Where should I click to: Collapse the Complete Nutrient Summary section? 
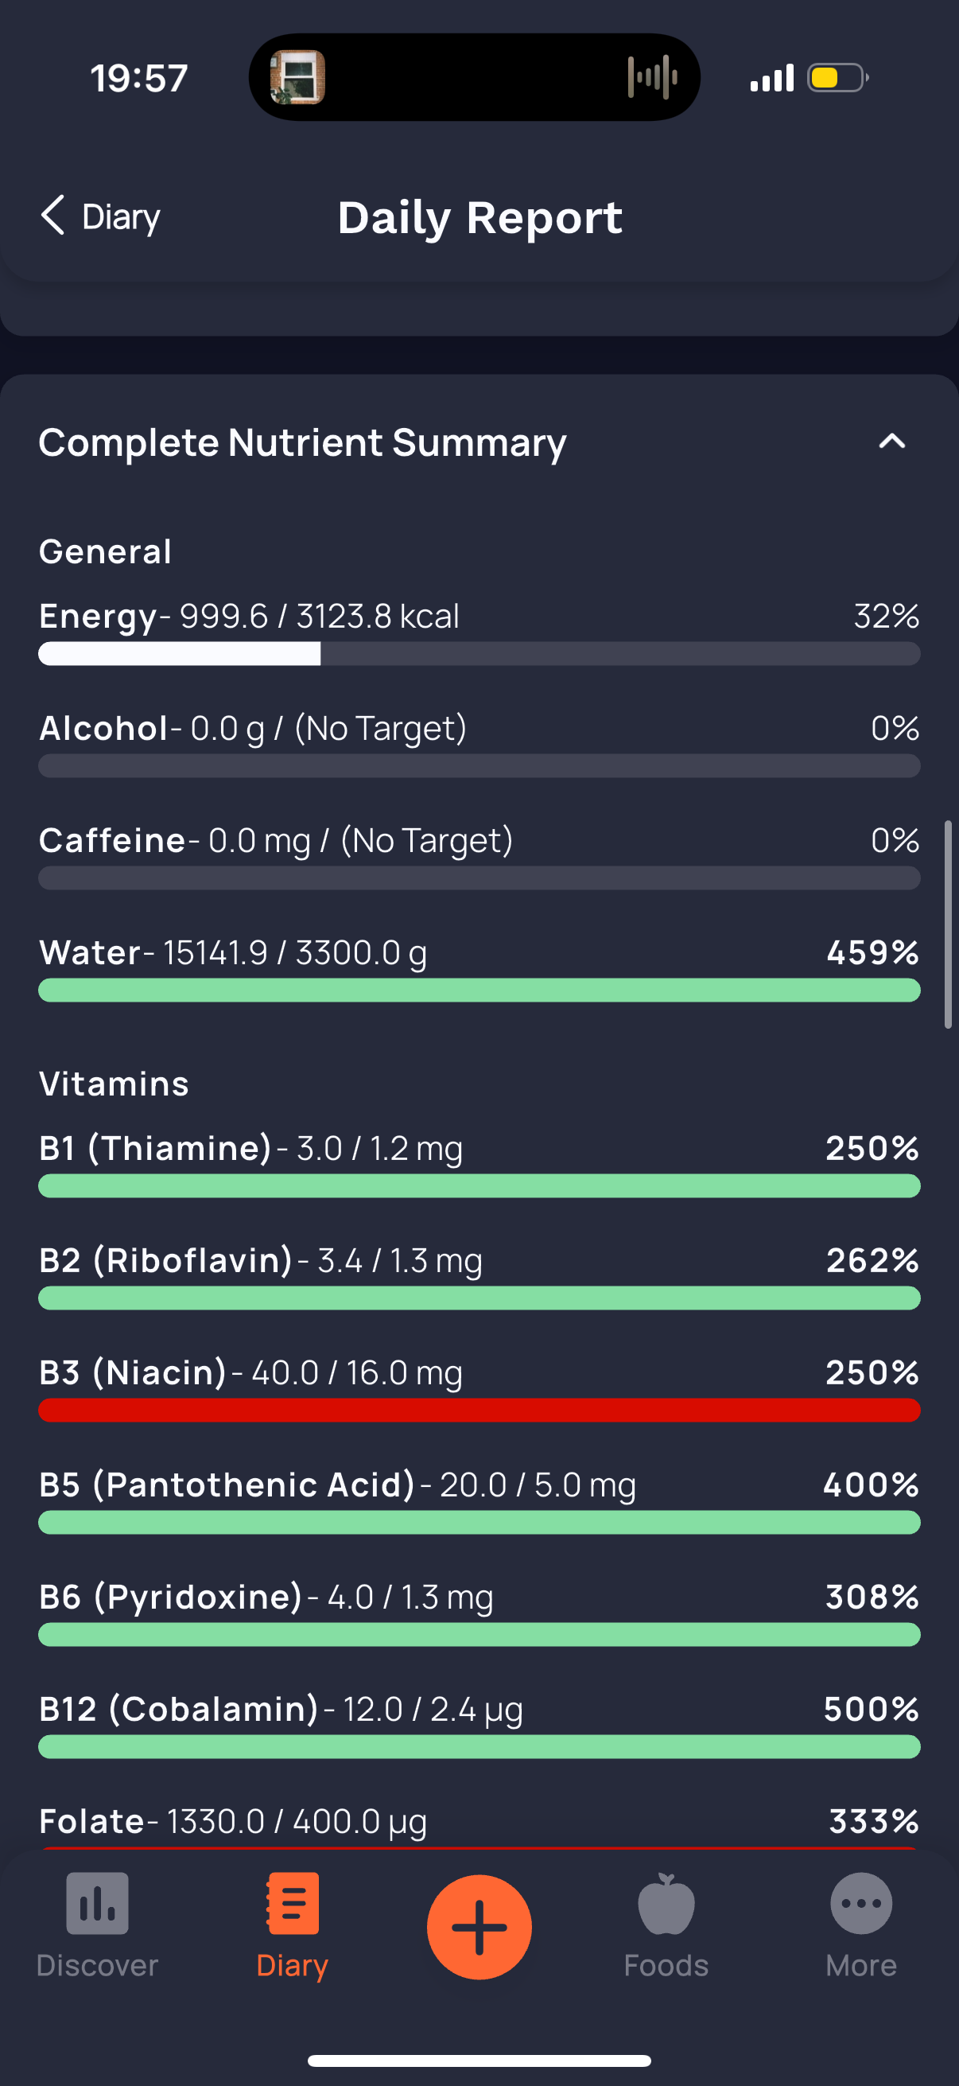click(x=892, y=442)
